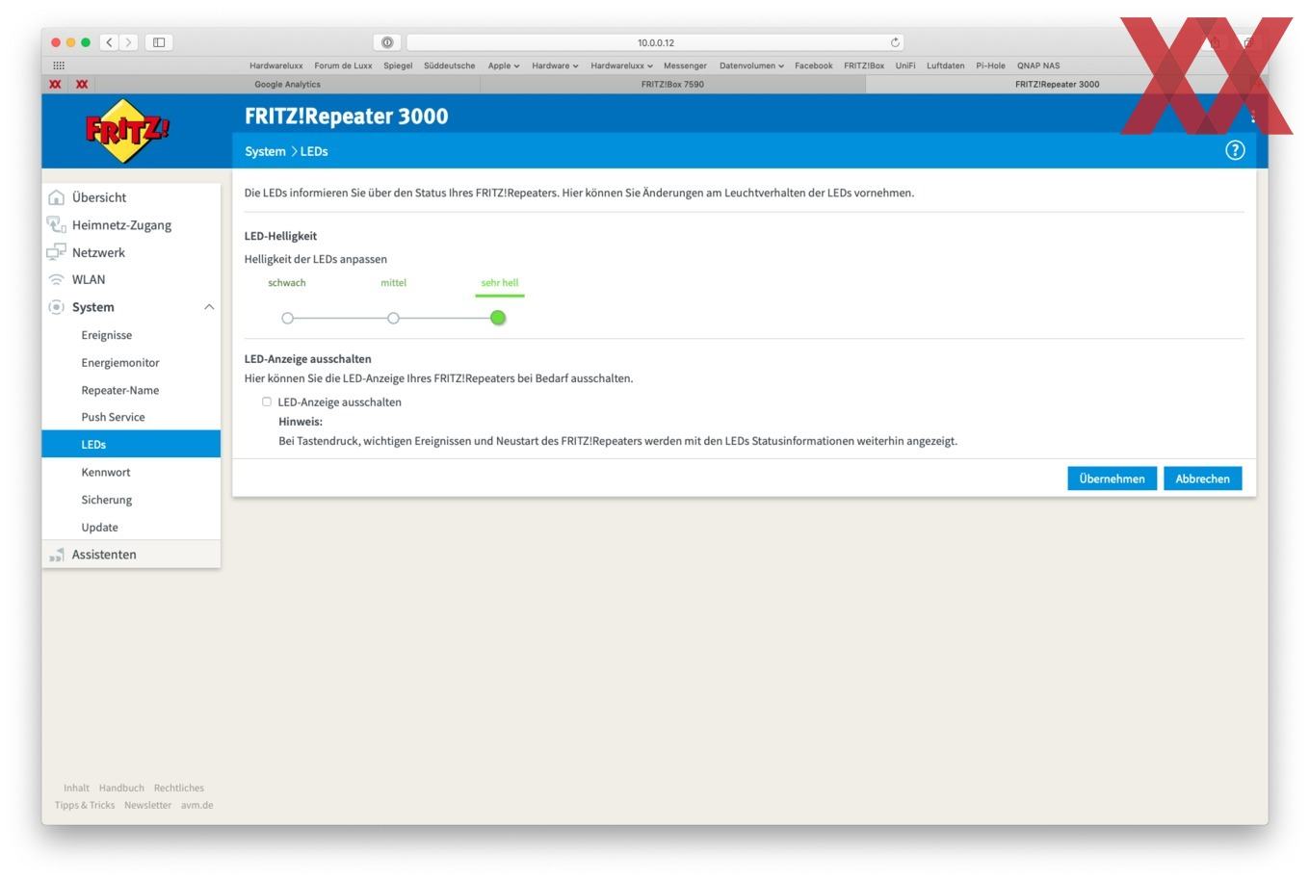Reload the page with refresh icon
1310x880 pixels.
click(x=895, y=42)
